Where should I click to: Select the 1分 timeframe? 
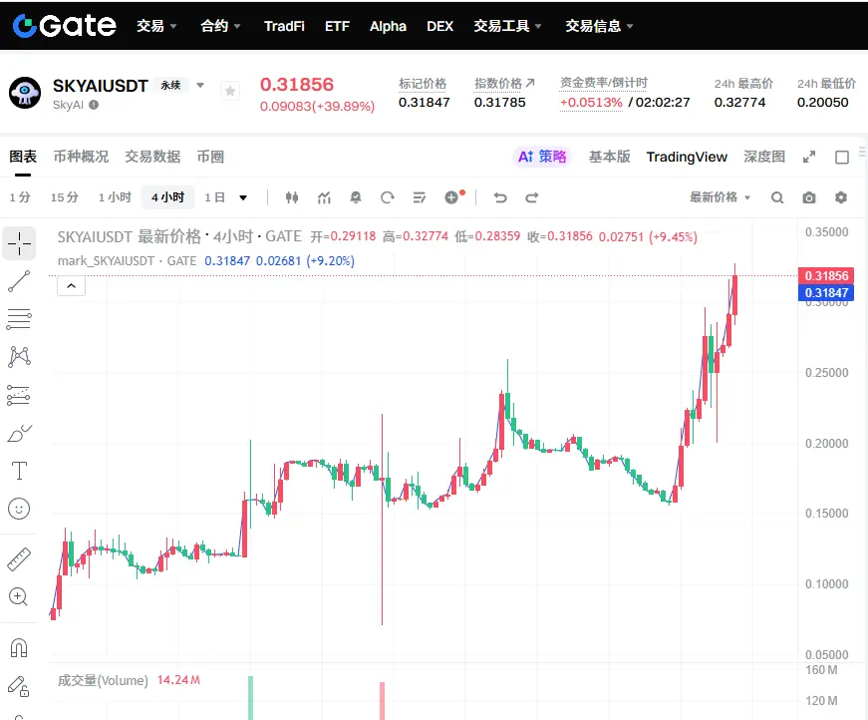20,197
